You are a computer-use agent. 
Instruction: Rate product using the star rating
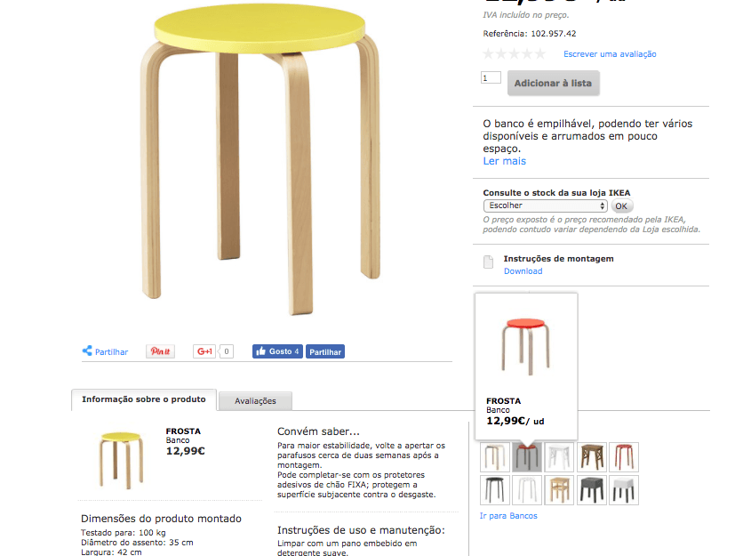click(x=515, y=54)
